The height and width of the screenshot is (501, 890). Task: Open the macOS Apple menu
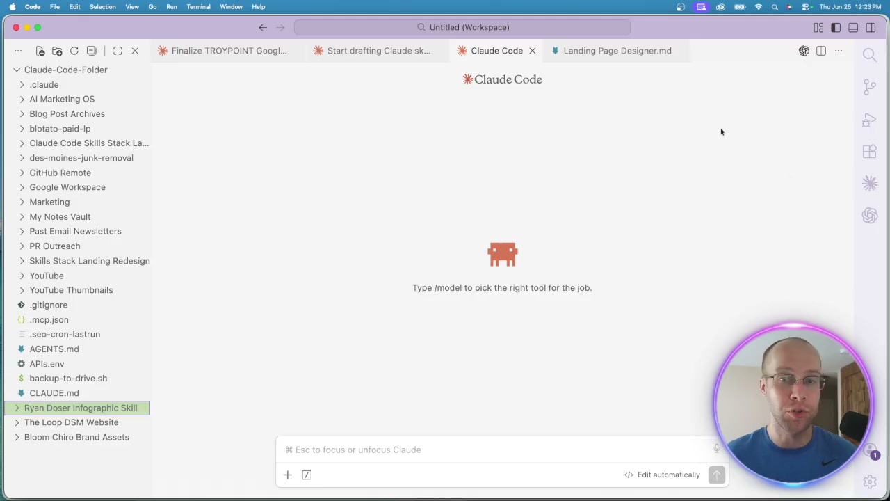(13, 7)
